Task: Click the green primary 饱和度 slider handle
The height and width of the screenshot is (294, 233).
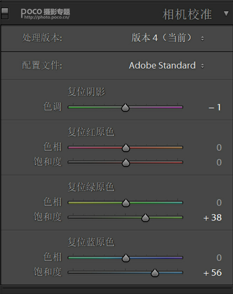Action: tap(146, 218)
